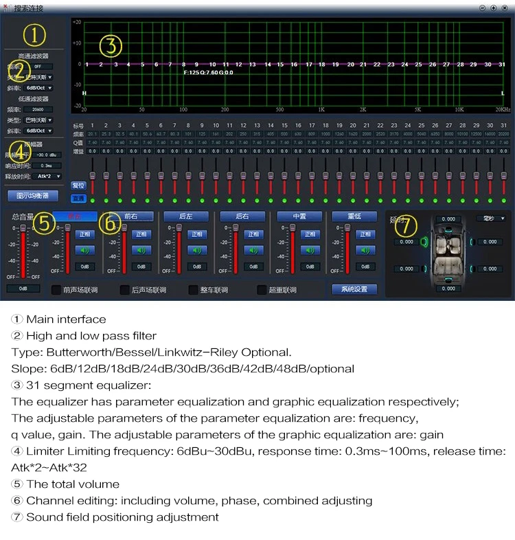This screenshot has width=515, height=540.
Task: Open the low-pass filter 斜率 6dB/Oct dropdown
Action: 38,131
